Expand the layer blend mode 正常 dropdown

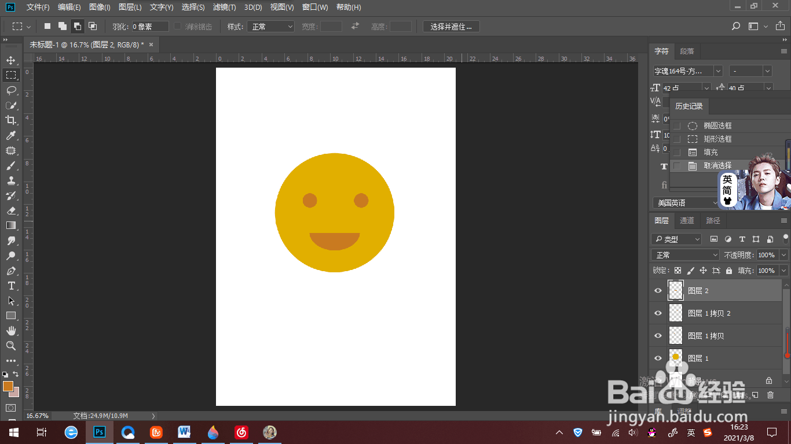tap(685, 255)
